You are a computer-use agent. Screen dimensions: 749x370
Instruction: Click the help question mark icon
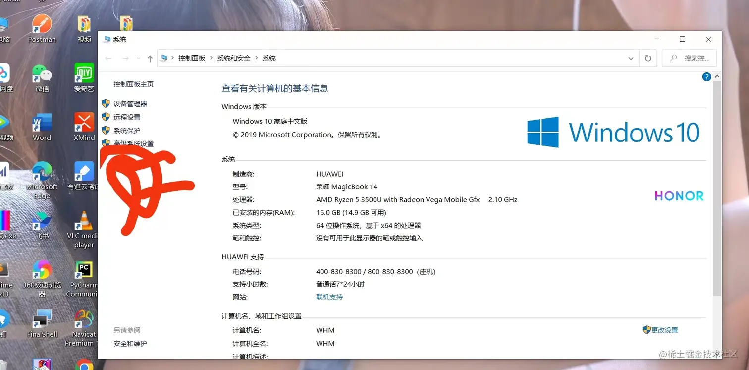click(x=707, y=77)
